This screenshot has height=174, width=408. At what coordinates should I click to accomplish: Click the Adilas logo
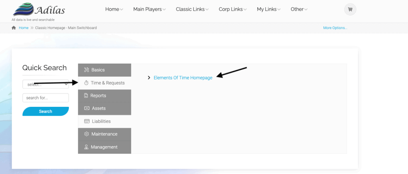coord(39,10)
